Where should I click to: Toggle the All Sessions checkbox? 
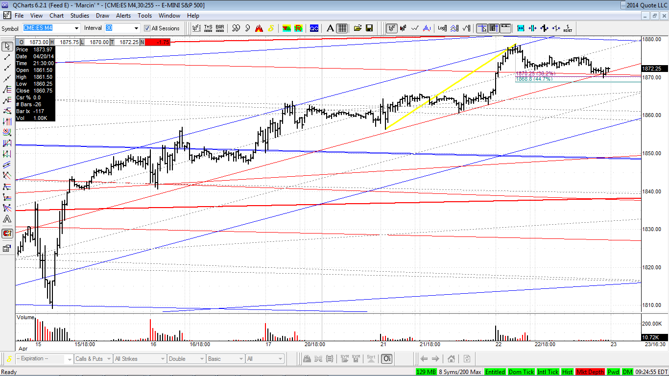point(147,28)
